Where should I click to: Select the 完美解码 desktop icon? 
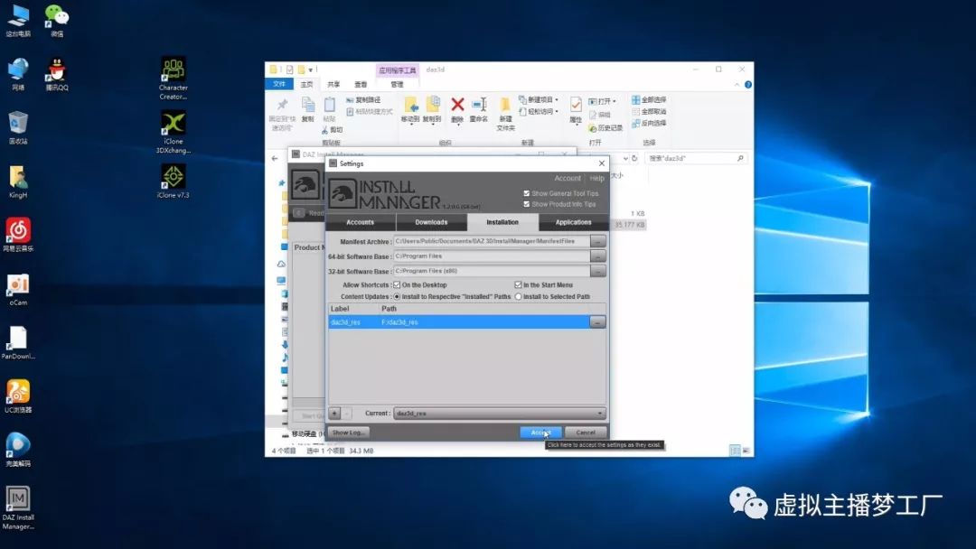tap(18, 450)
